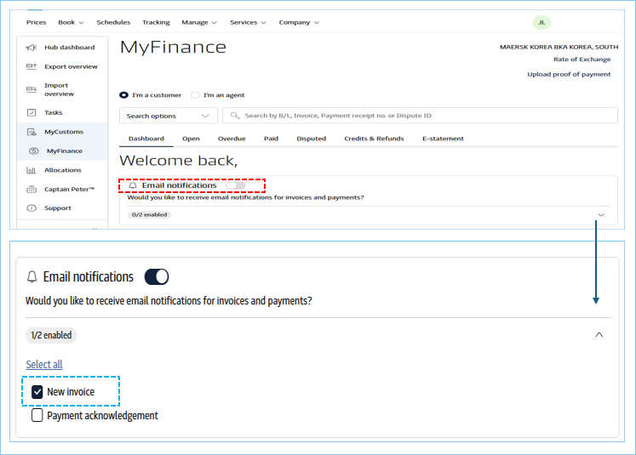The height and width of the screenshot is (455, 636).
Task: Click the MyFinance eye icon
Action: click(x=34, y=151)
